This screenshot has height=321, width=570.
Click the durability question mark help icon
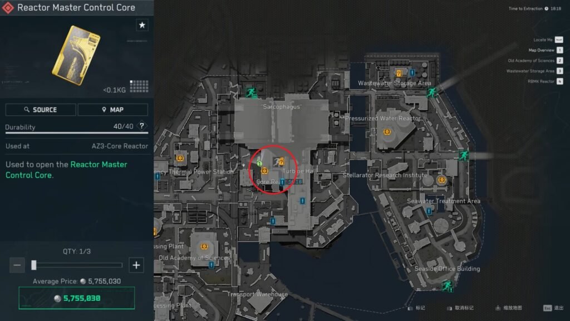tap(142, 126)
